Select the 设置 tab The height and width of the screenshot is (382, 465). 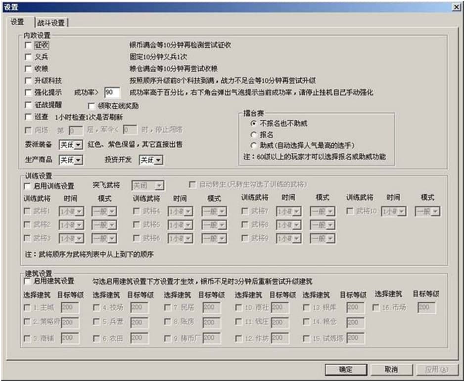17,22
